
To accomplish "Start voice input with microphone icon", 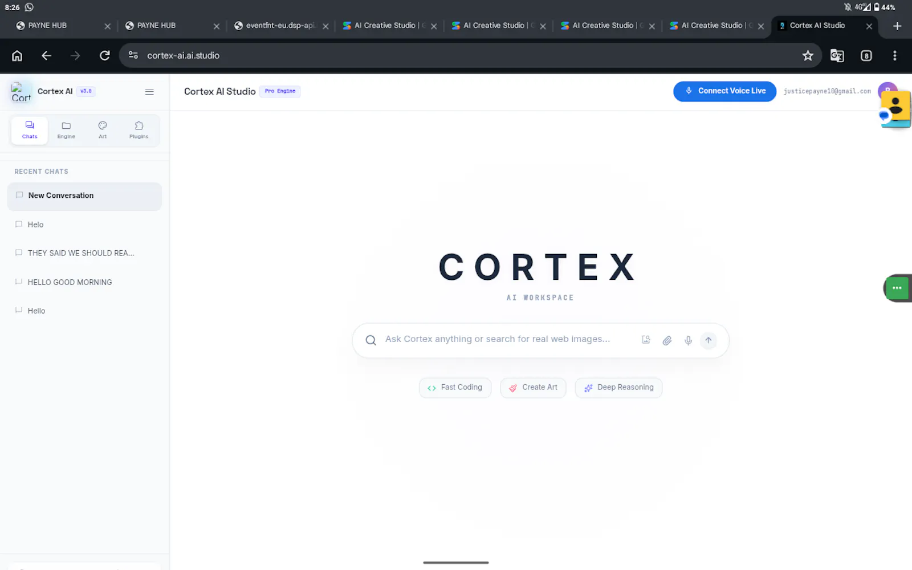I will [x=688, y=340].
